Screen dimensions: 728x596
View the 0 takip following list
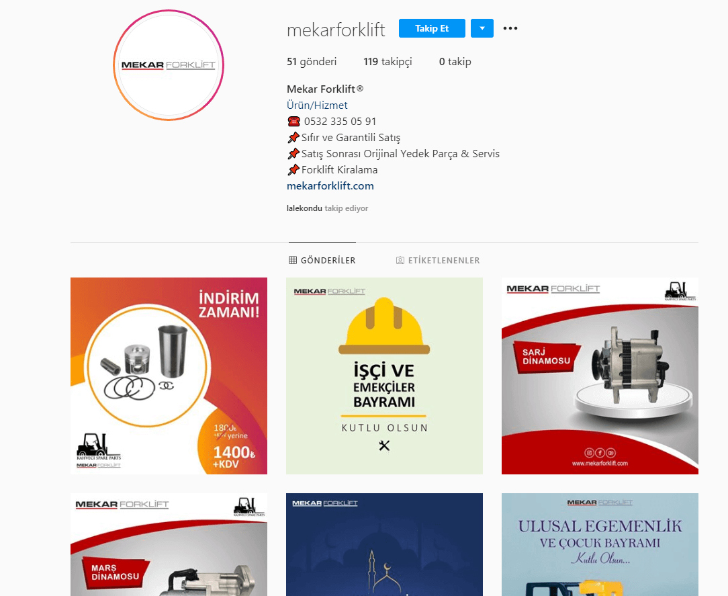(x=455, y=62)
